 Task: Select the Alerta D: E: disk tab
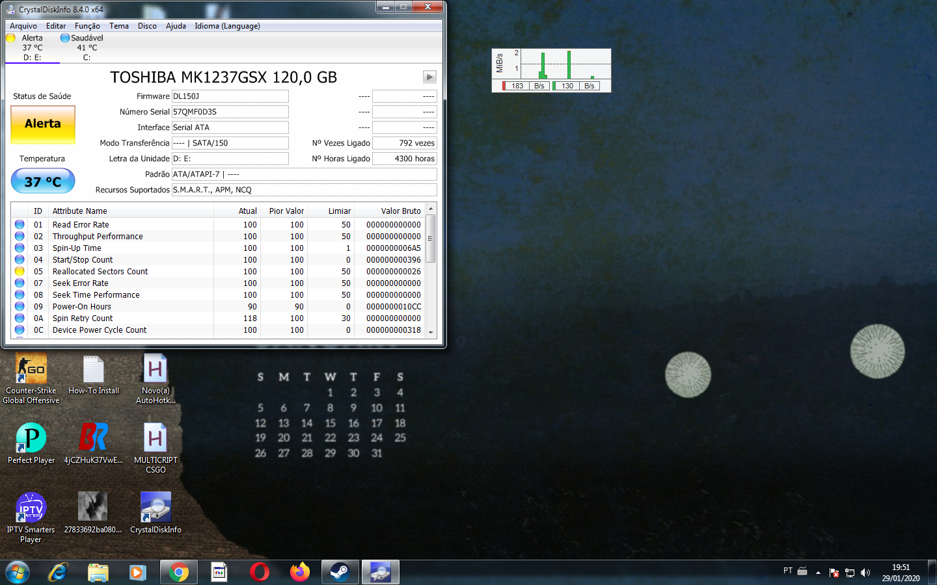(x=32, y=47)
